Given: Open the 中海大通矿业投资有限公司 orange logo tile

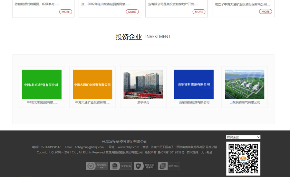Looking at the screenshot, I should [92, 84].
